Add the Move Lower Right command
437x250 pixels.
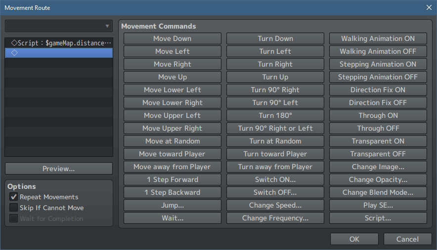pyautogui.click(x=173, y=103)
